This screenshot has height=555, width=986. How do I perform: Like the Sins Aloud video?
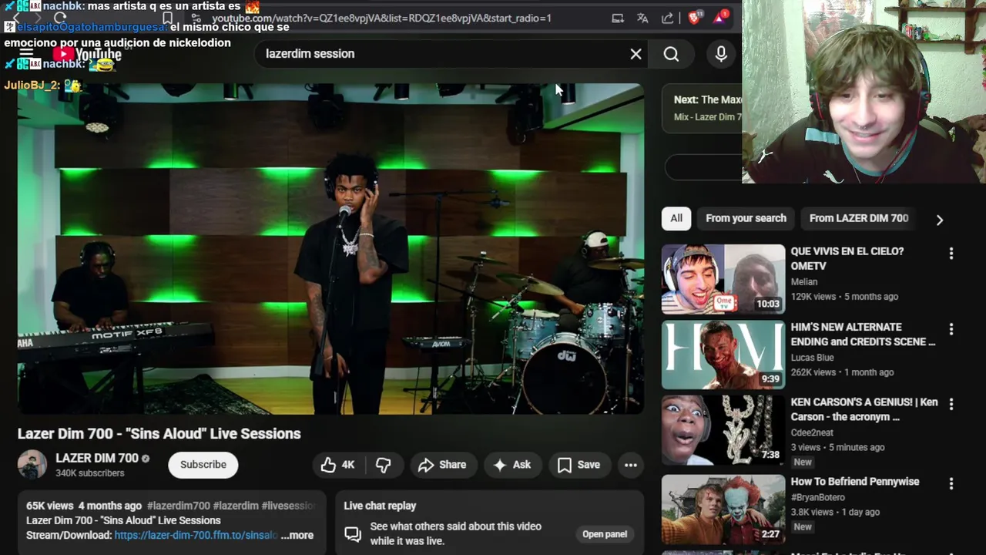[x=337, y=465]
